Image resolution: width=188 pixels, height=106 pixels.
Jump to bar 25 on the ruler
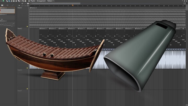point(145,6)
